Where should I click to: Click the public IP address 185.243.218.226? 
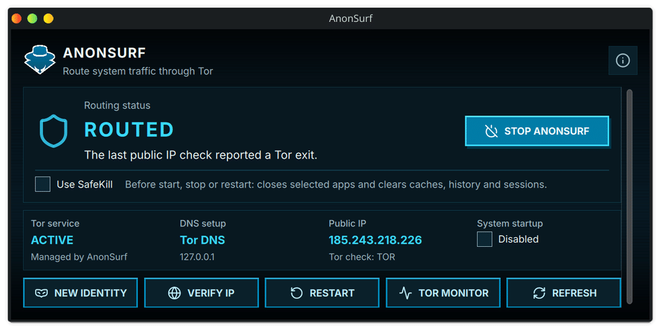coord(376,240)
